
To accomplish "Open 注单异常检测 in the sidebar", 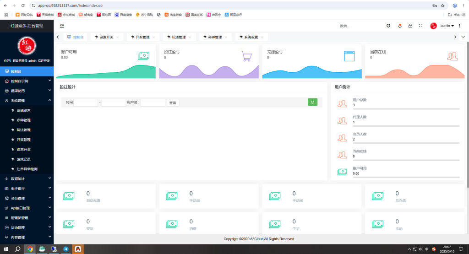I will tap(27, 169).
